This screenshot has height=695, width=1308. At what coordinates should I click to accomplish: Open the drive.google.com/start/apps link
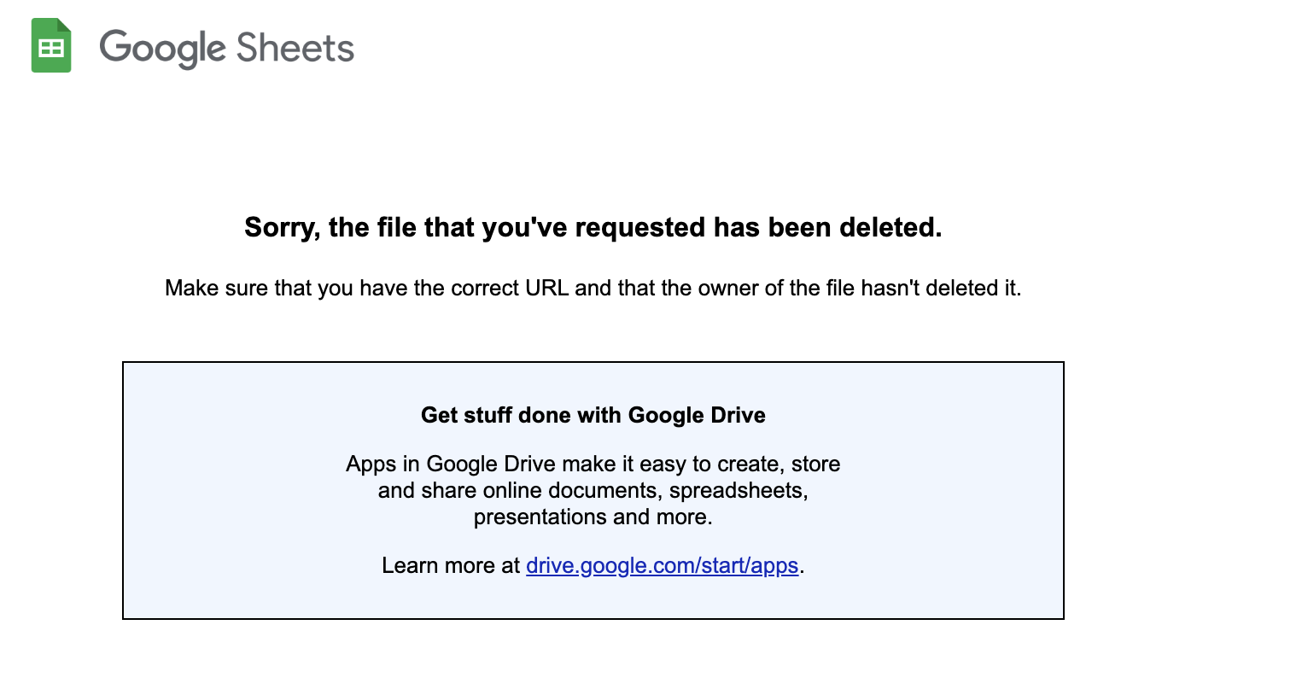point(662,565)
